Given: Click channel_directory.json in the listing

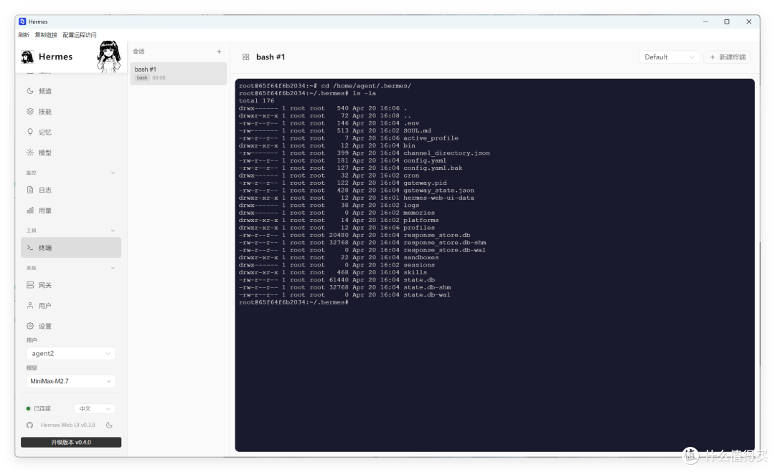Looking at the screenshot, I should 447,153.
